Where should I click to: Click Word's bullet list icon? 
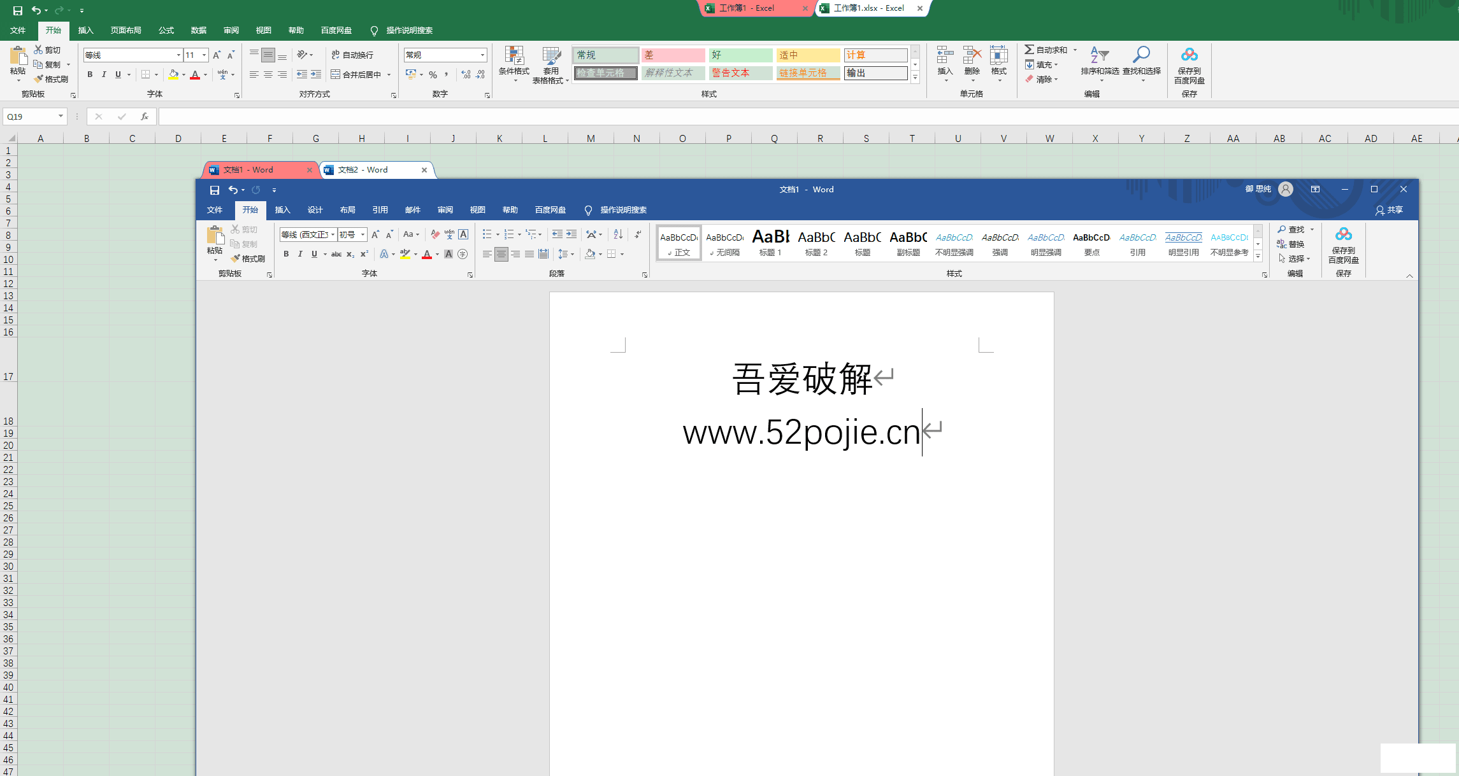[487, 234]
